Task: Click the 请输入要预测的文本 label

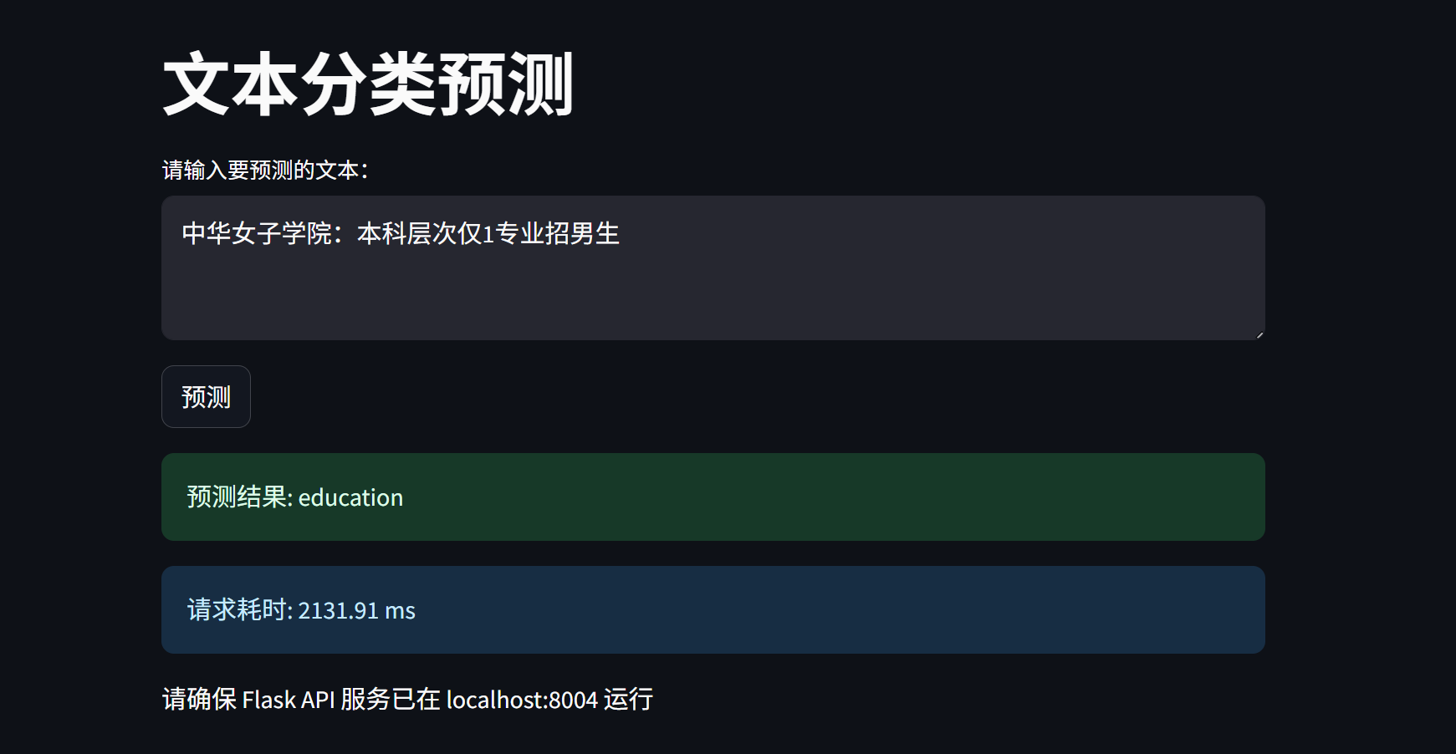Action: click(265, 171)
